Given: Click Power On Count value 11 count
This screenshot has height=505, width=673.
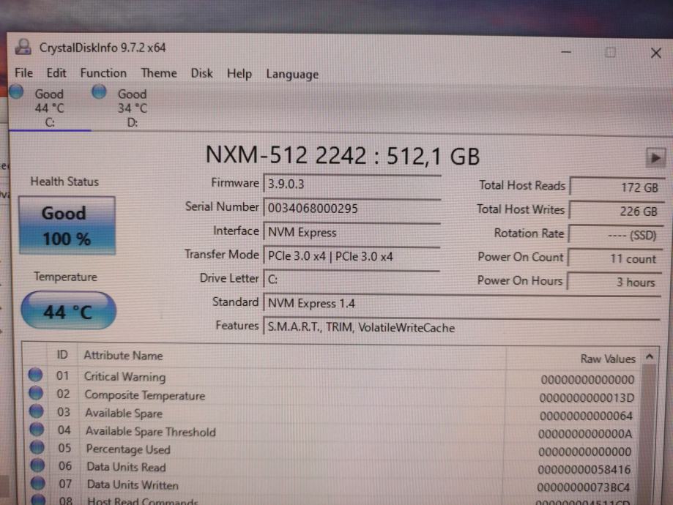Looking at the screenshot, I should 614,259.
